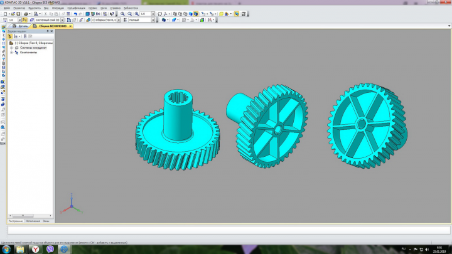Open the assembly selection combo box
The height and width of the screenshot is (254, 452).
click(119, 20)
